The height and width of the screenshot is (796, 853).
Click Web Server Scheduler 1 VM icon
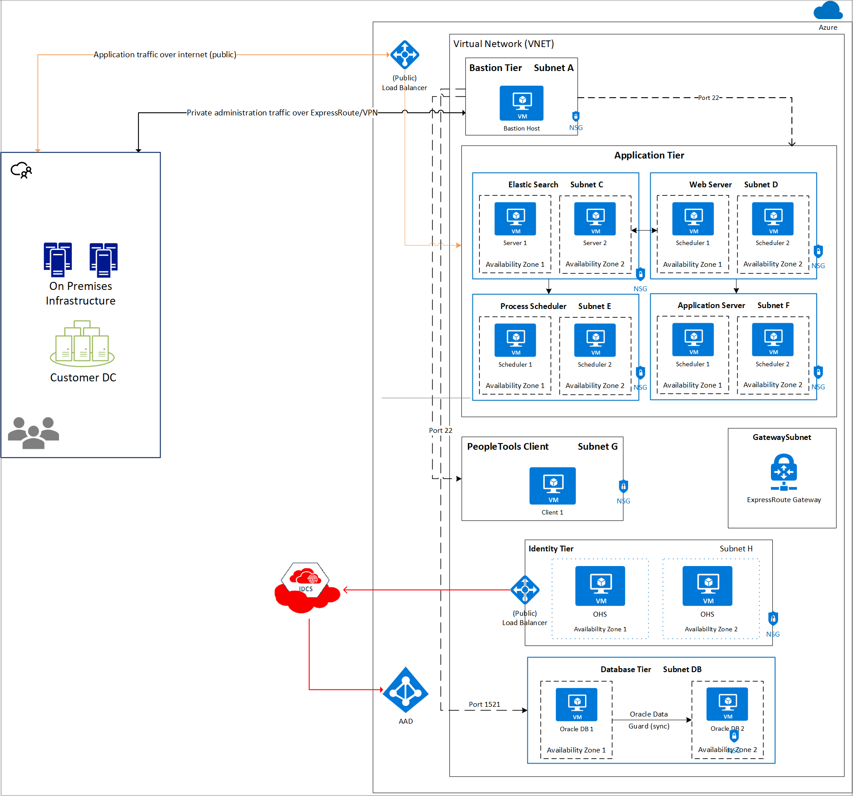pyautogui.click(x=693, y=219)
